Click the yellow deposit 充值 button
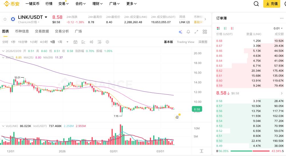The height and width of the screenshot is (156, 286). pyautogui.click(x=272, y=4)
